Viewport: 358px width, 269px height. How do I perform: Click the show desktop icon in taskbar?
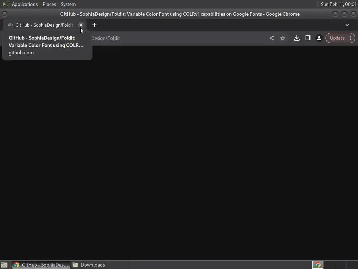pos(4,265)
